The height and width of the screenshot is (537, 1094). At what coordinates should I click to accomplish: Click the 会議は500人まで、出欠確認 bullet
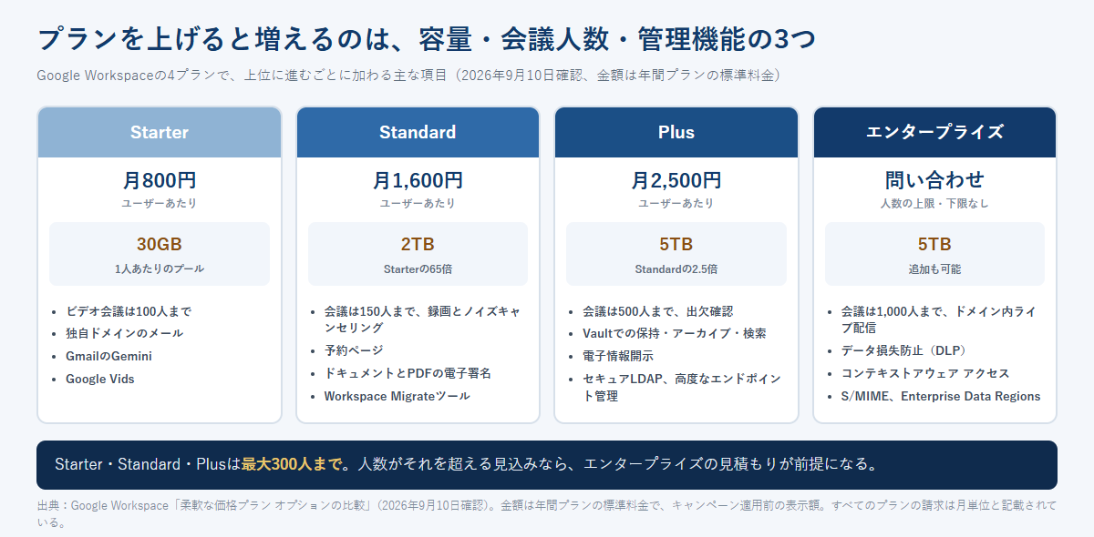[x=657, y=310]
